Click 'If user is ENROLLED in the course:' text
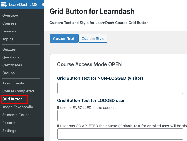Image resolution: width=187 pixels, height=141 pixels. (86, 107)
